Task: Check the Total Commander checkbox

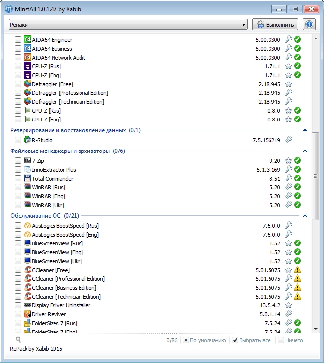Action: click(18, 179)
